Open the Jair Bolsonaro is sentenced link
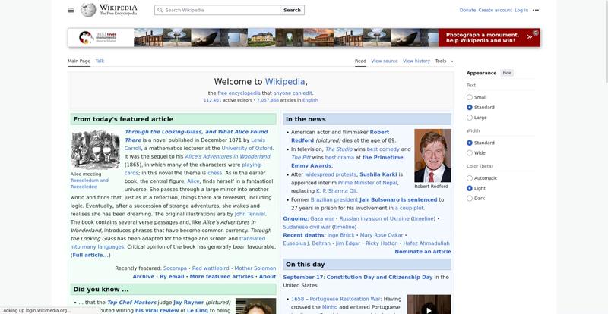This screenshot has width=608, height=314. 398,199
